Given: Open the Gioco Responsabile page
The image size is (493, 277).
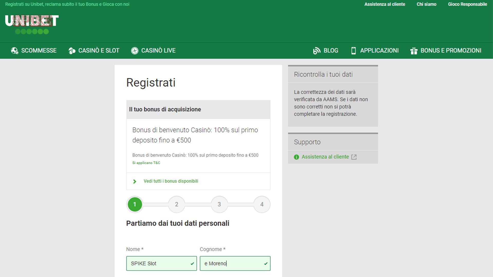Looking at the screenshot, I should (x=467, y=4).
